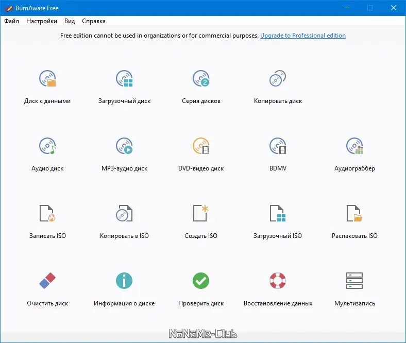Select the Серия дисков icon

201,78
